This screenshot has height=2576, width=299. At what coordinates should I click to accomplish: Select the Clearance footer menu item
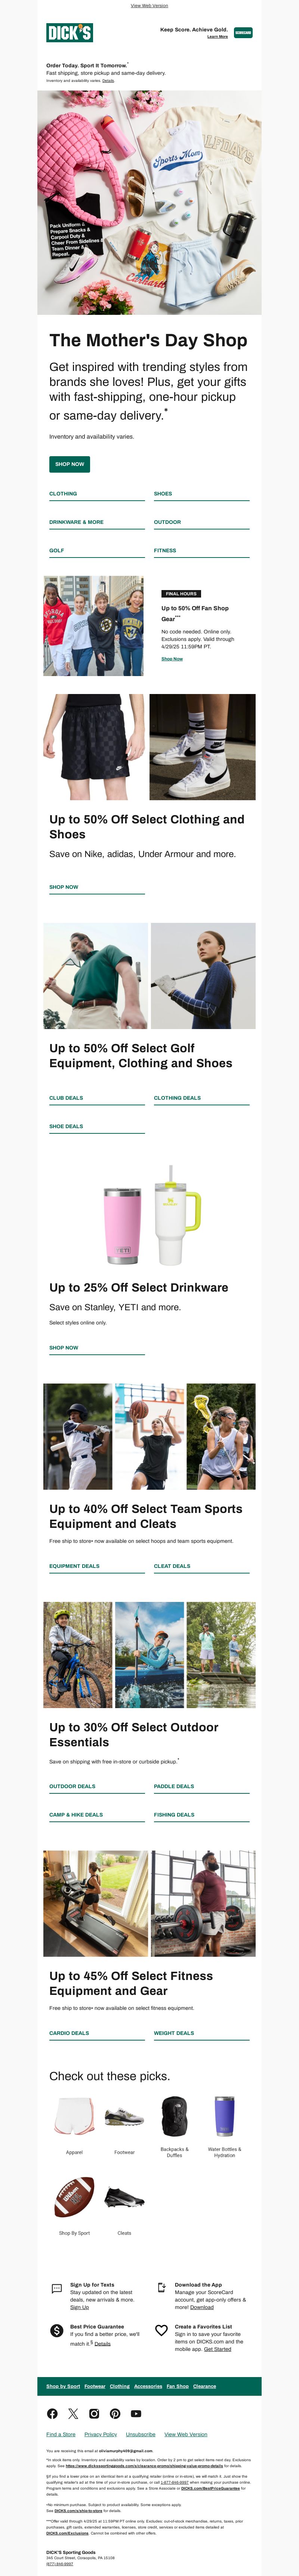point(204,2386)
